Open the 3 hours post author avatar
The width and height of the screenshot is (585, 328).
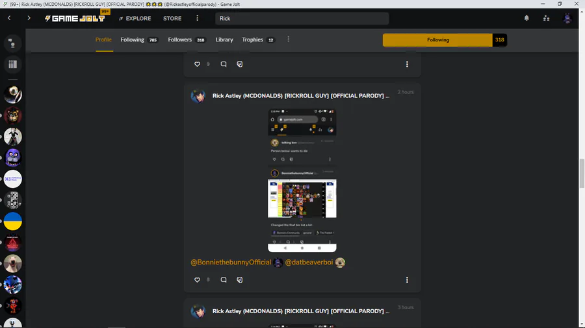pos(198,311)
